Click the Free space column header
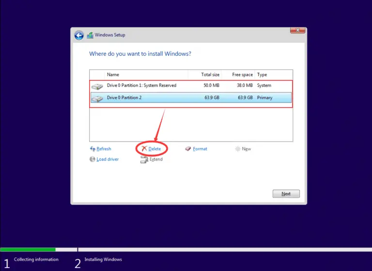 [x=238, y=75]
